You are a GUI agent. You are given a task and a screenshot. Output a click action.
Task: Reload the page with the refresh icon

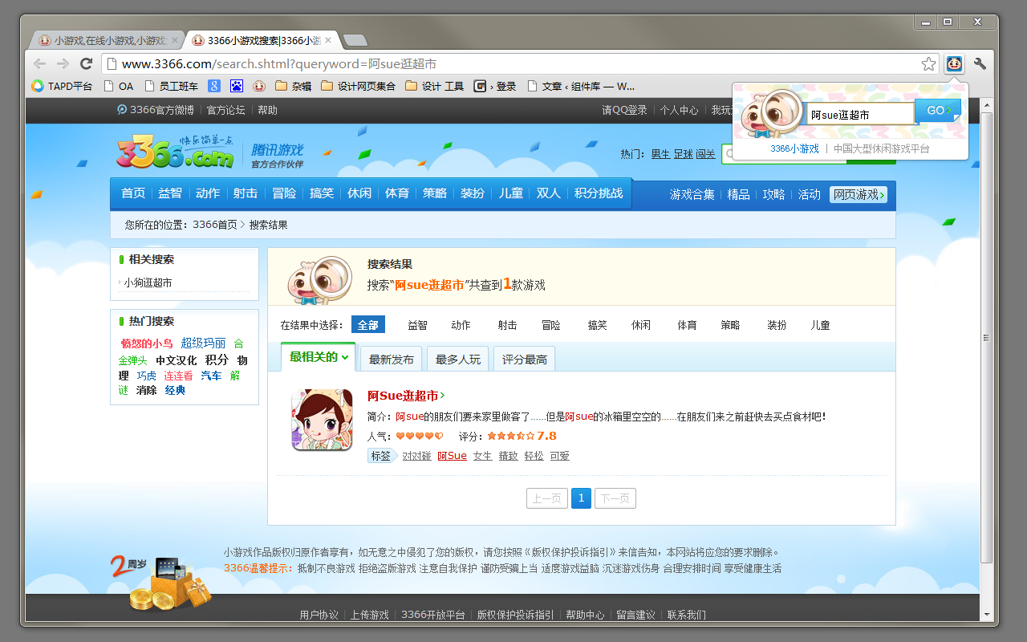point(86,64)
